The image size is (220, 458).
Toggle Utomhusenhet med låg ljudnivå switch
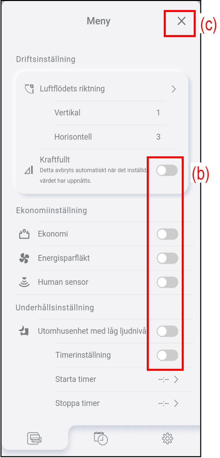167,331
